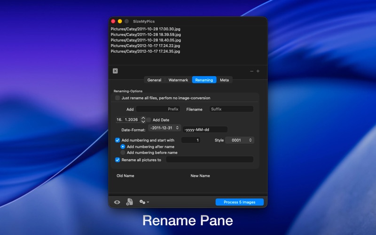This screenshot has width=376, height=235.
Task: Click the minus remove button
Action: pyautogui.click(x=251, y=71)
